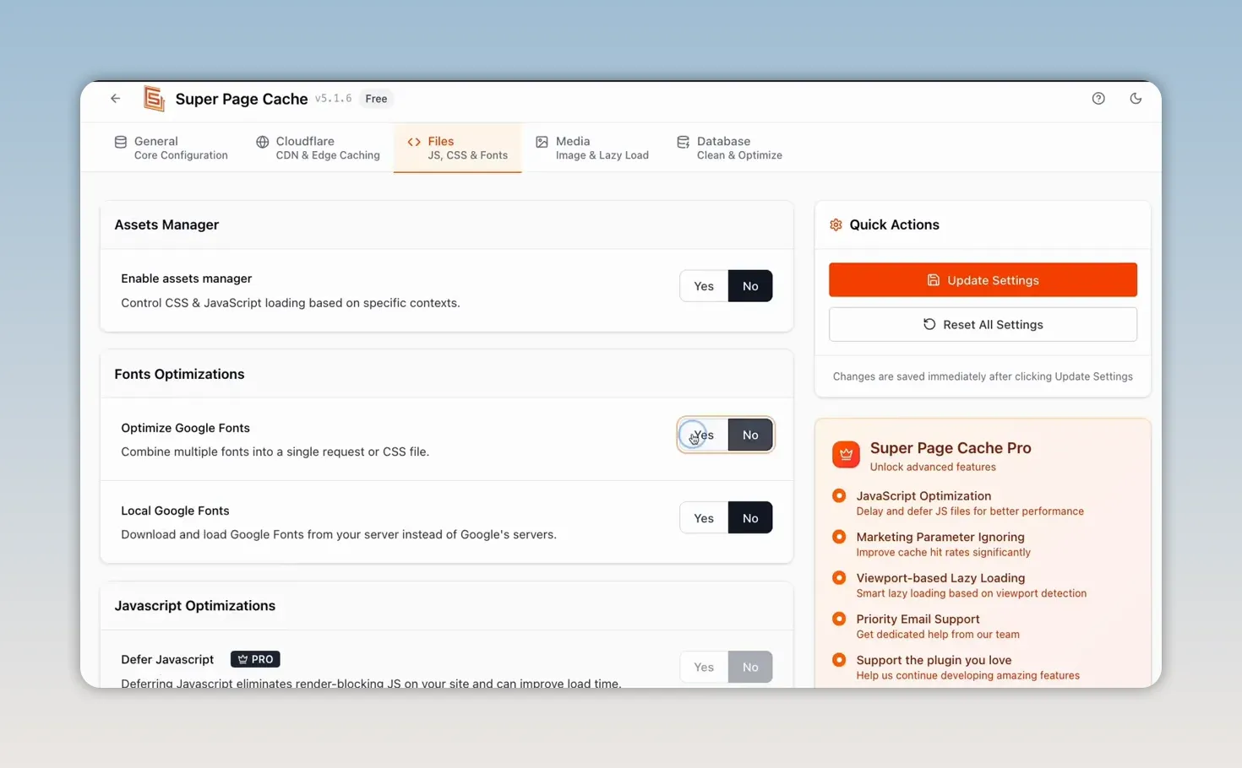This screenshot has height=768, width=1242.
Task: Set Optimize Google Fonts to No
Action: pos(750,435)
